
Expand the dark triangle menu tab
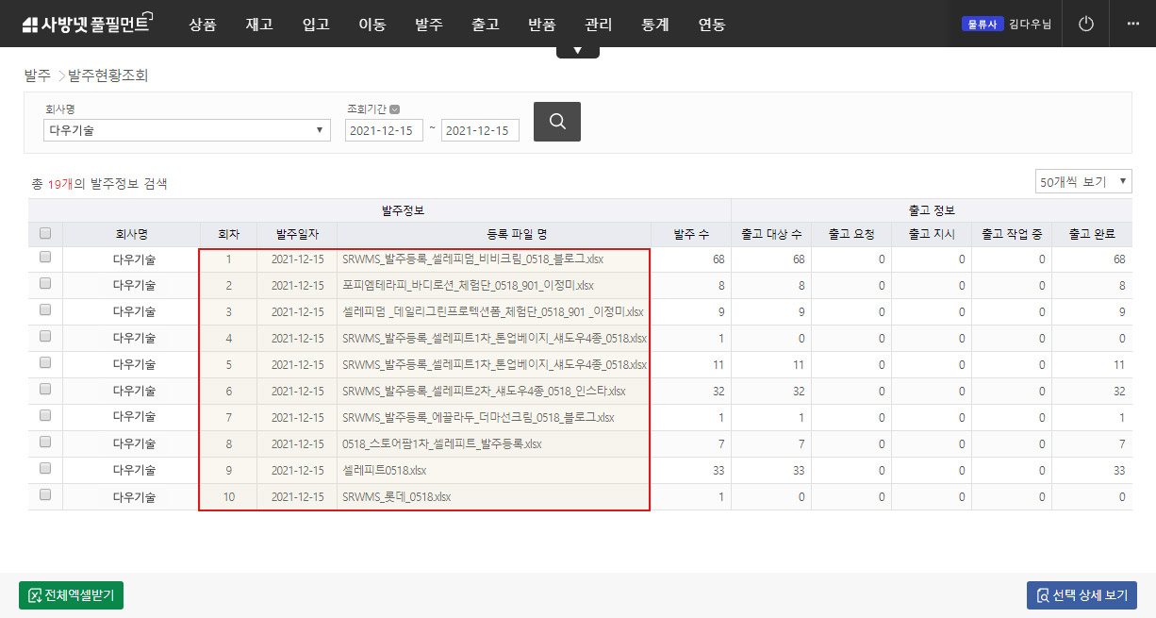click(577, 51)
